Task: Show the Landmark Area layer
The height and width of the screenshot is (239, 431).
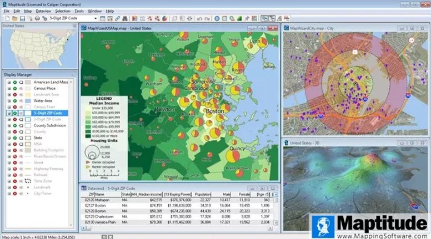Action: point(15,95)
